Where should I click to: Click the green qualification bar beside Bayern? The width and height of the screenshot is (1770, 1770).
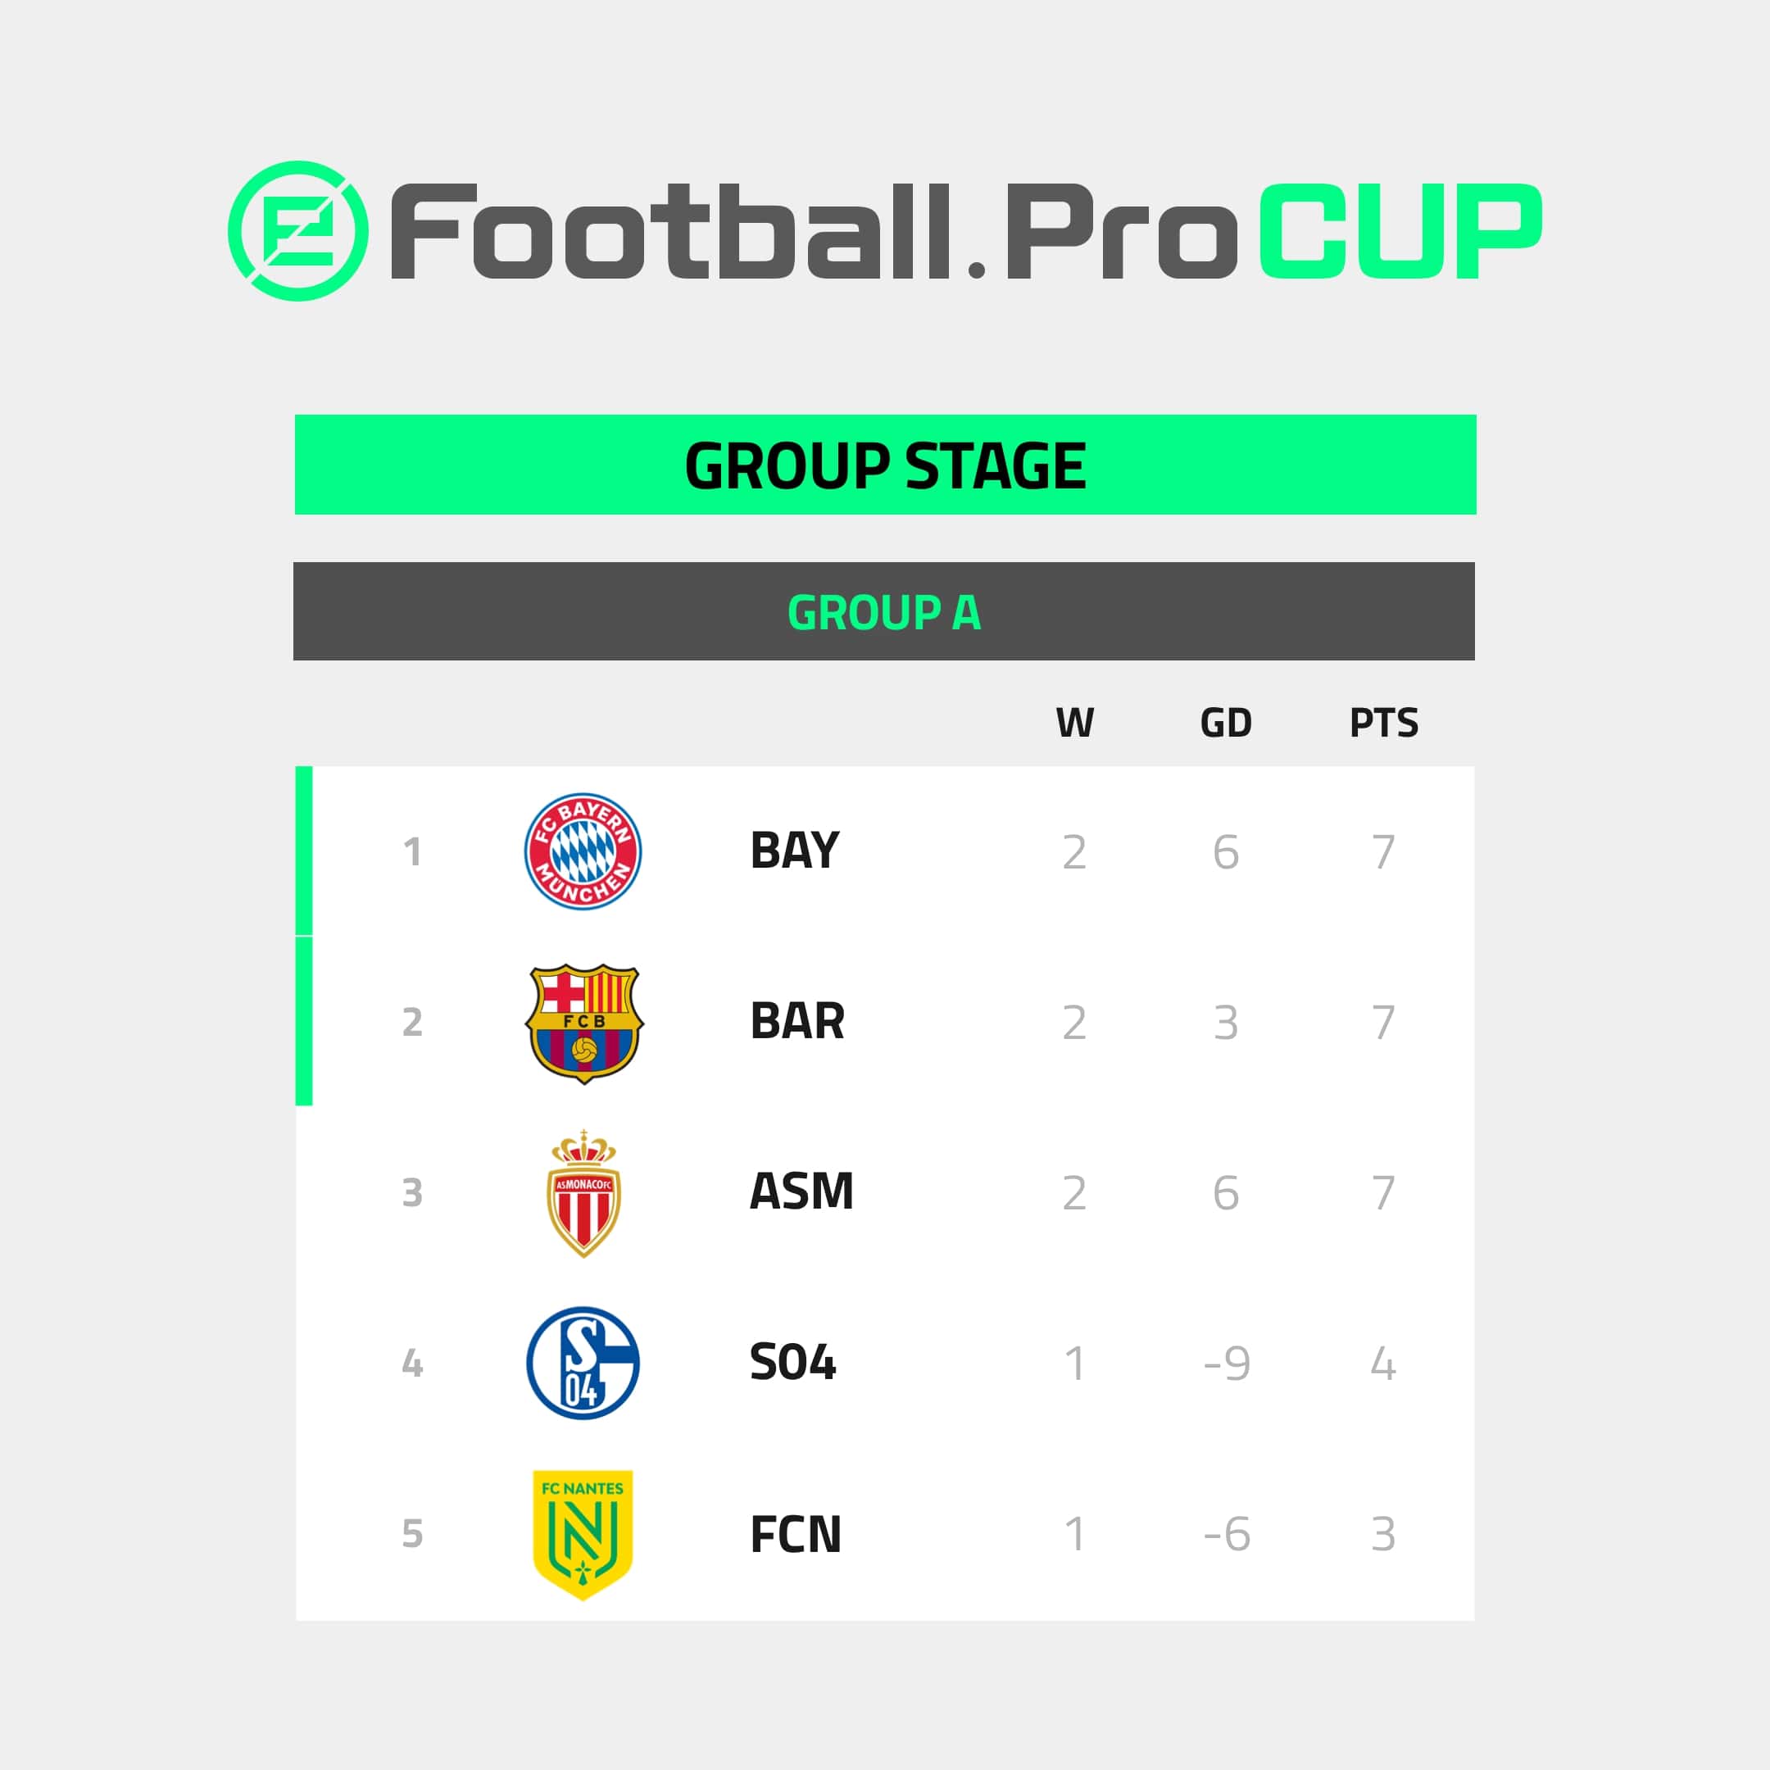click(304, 851)
